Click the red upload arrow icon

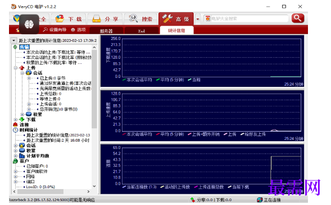22,68
